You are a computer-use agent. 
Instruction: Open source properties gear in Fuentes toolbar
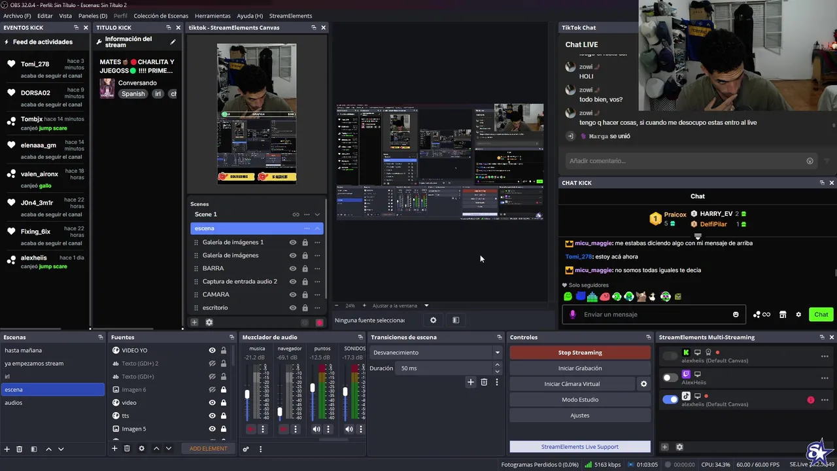pyautogui.click(x=141, y=448)
